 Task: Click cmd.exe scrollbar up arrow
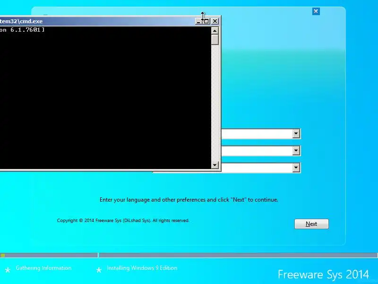click(x=215, y=31)
